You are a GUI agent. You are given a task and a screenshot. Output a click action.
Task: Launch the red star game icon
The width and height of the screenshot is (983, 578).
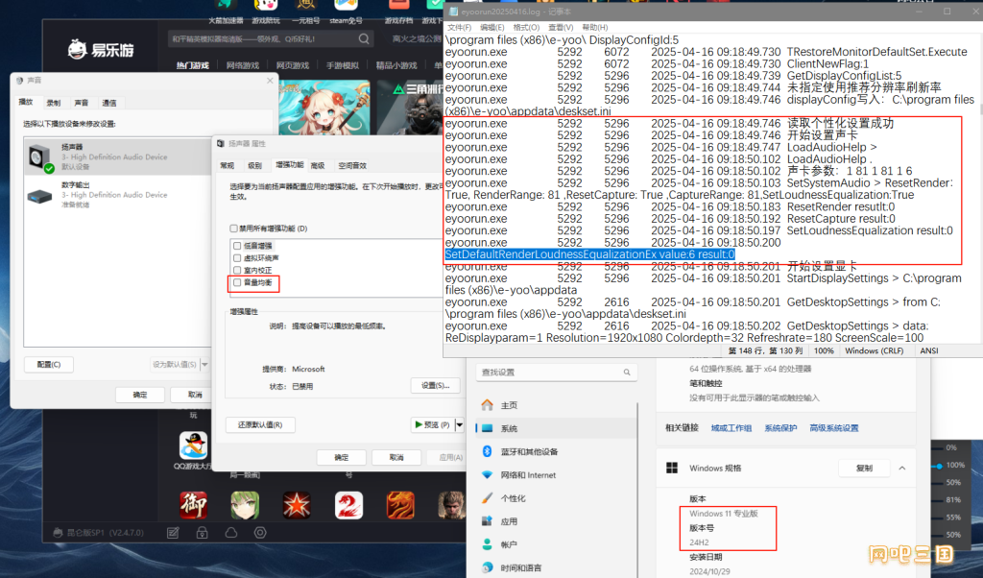297,505
